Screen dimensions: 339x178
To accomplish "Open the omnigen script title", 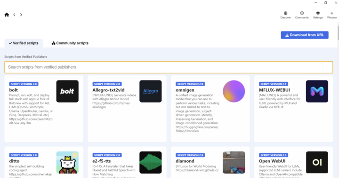I will (185, 90).
